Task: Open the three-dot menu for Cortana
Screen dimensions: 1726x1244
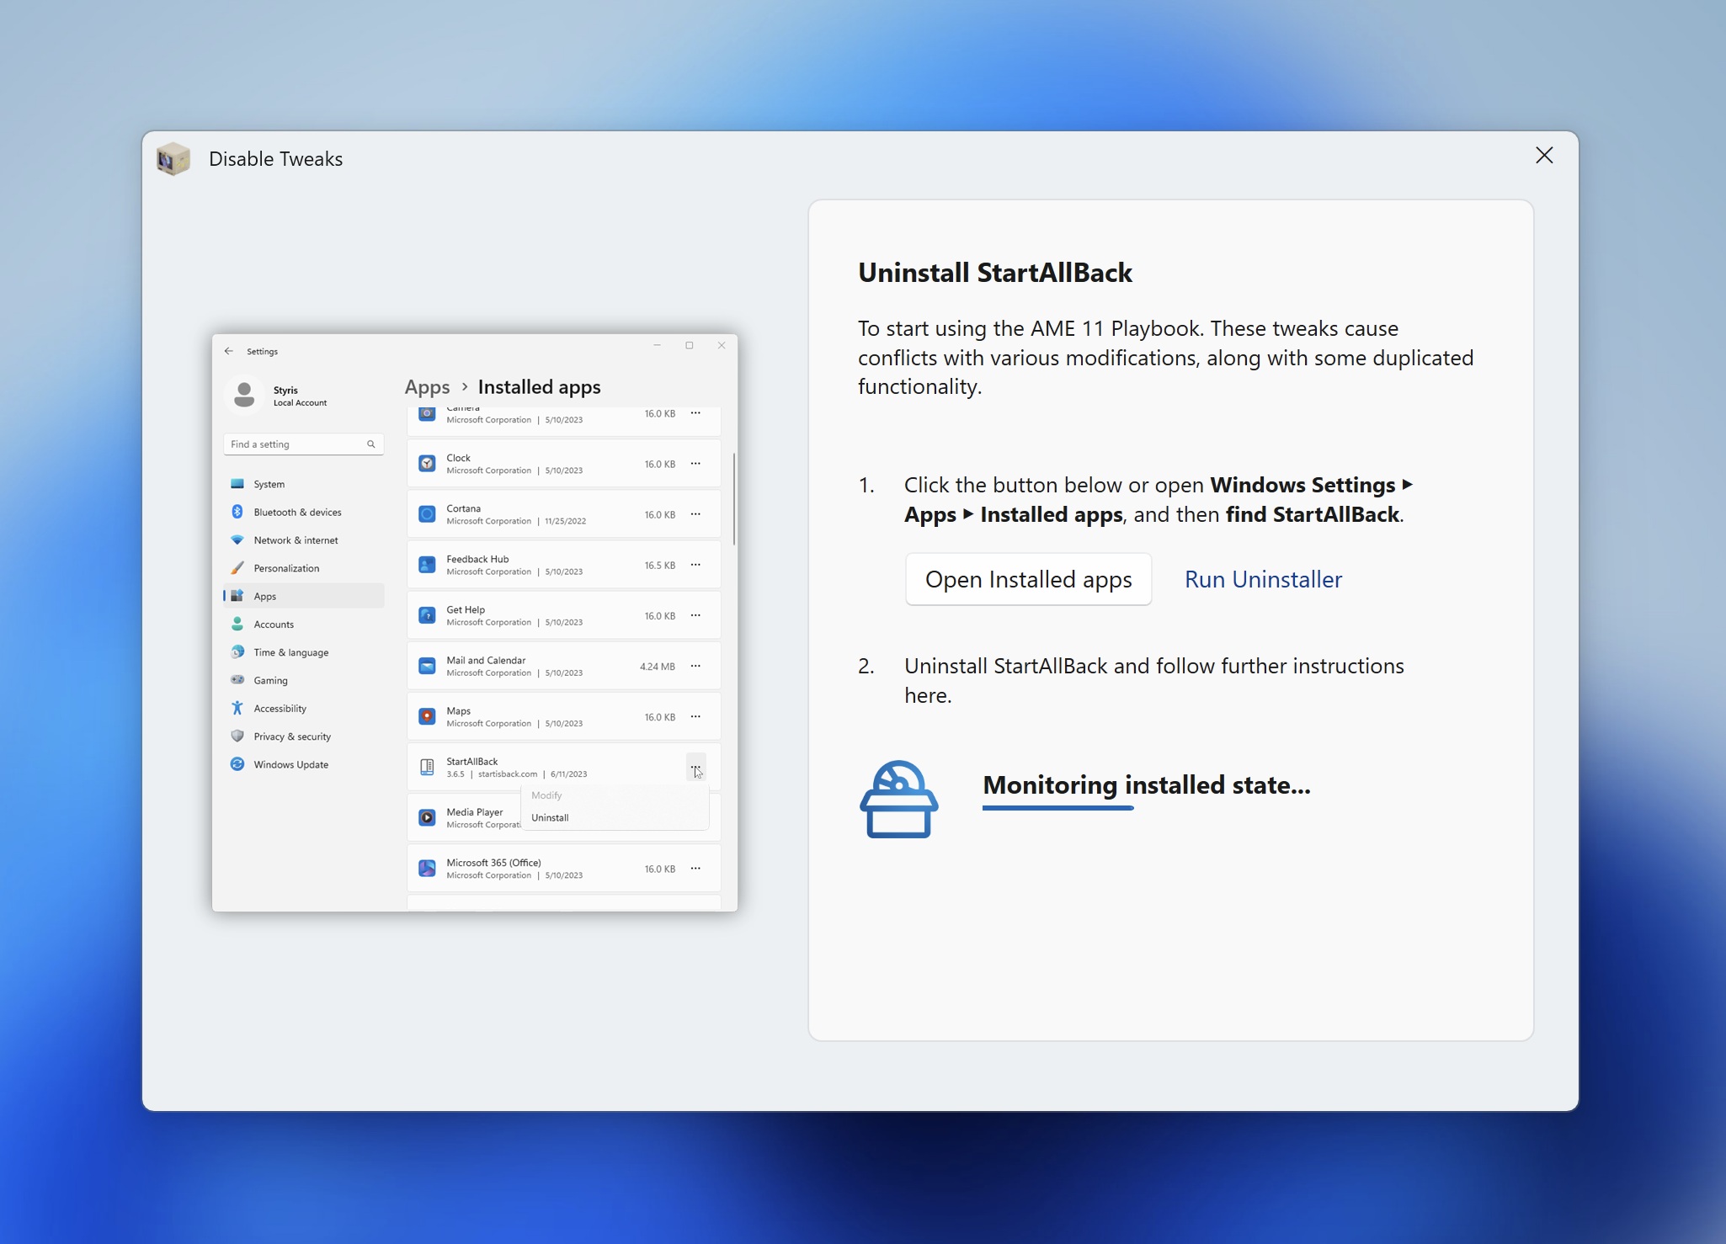Action: point(695,514)
